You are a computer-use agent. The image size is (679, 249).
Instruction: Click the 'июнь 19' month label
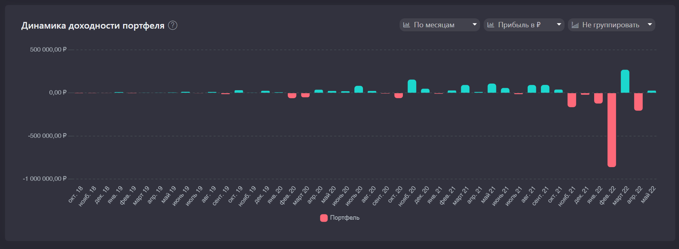pos(181,196)
